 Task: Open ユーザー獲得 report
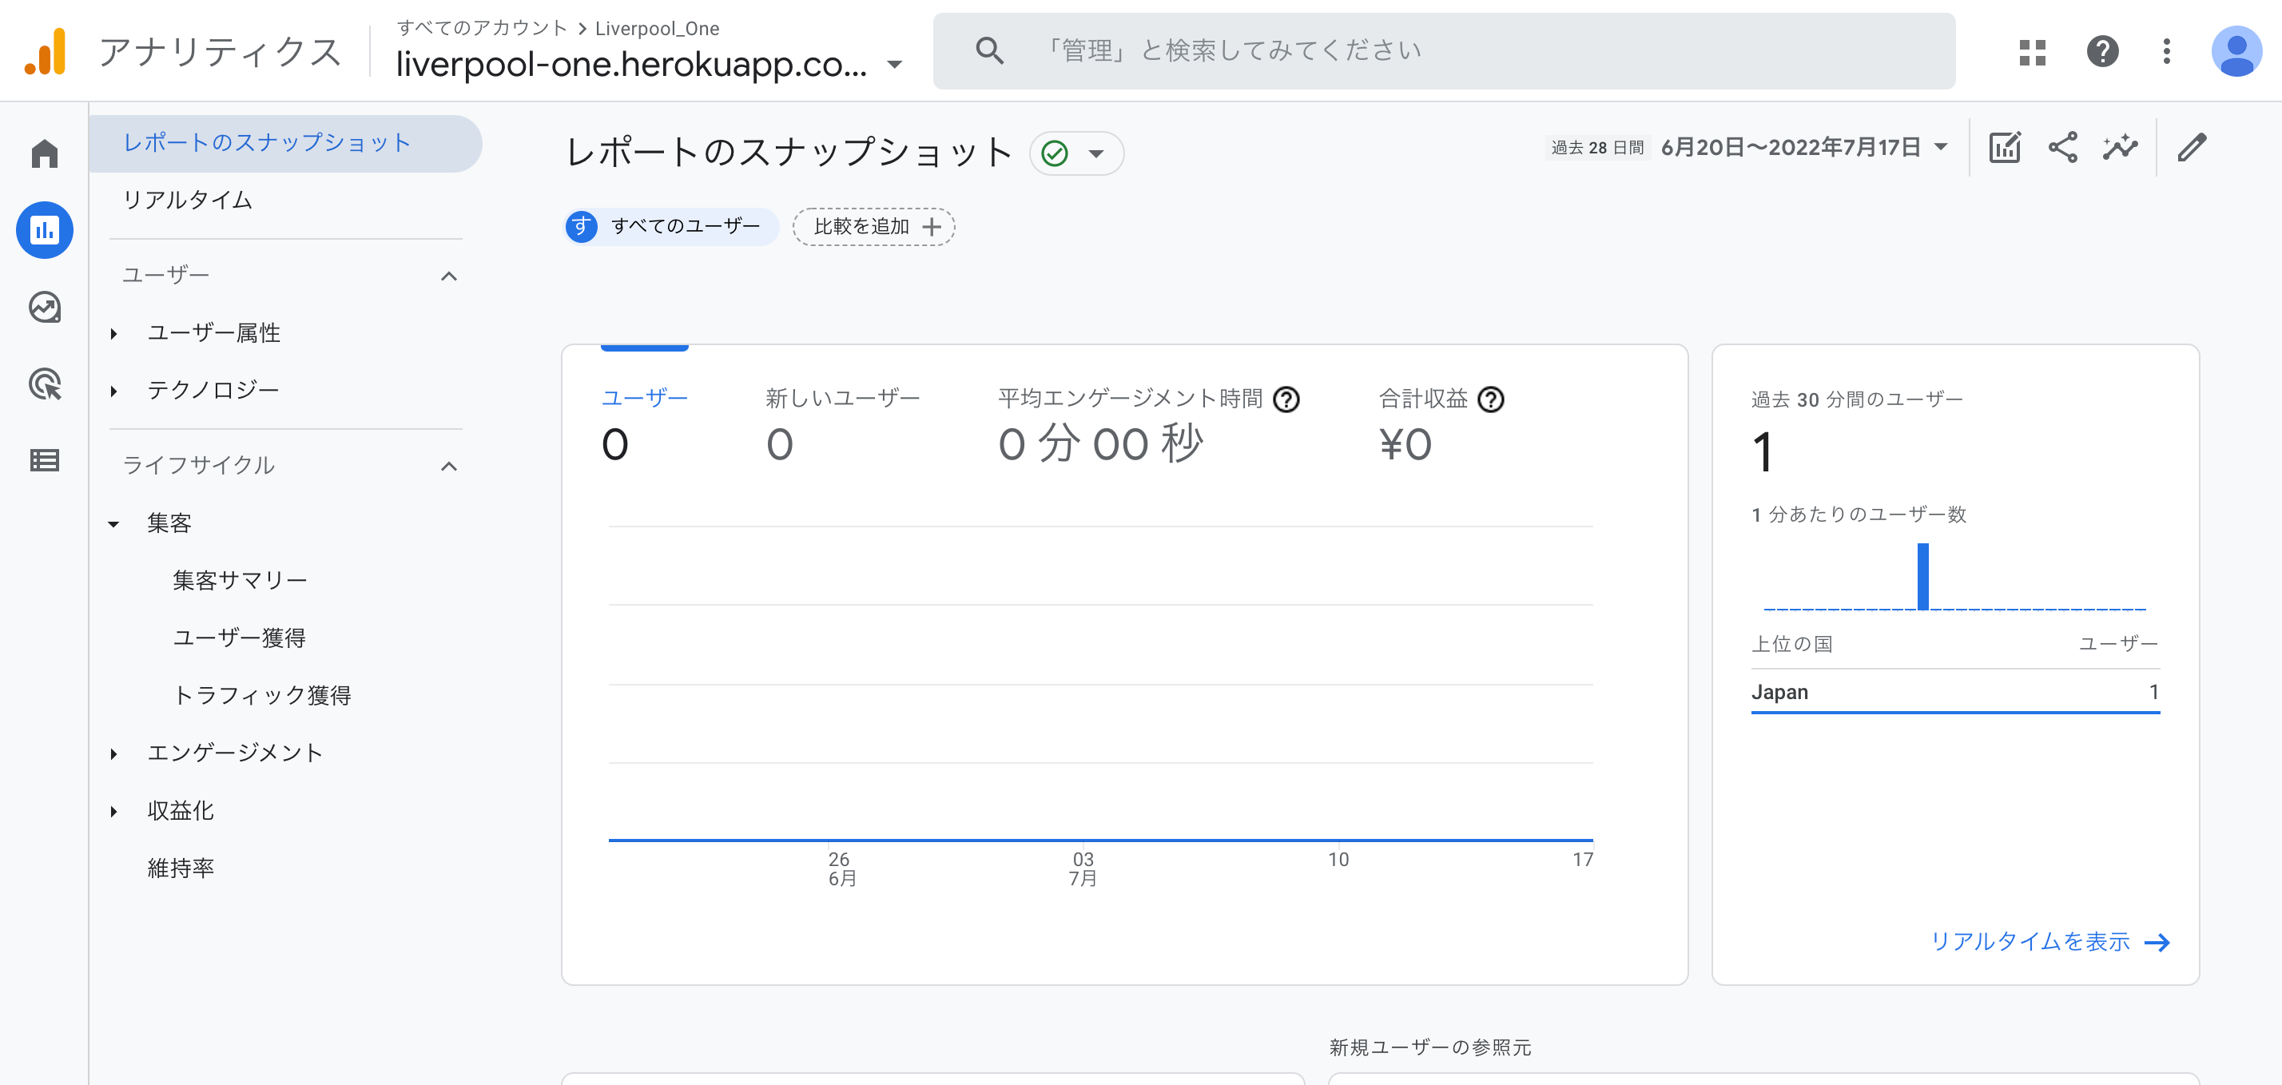[239, 638]
